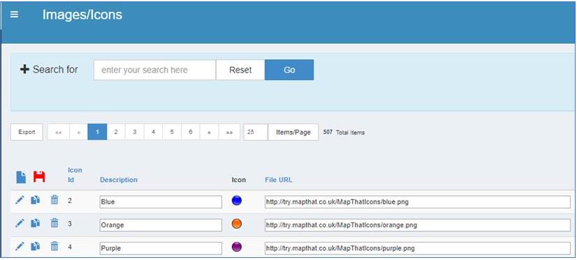Sort by Icon Id column header
The width and height of the screenshot is (577, 260).
point(75,175)
